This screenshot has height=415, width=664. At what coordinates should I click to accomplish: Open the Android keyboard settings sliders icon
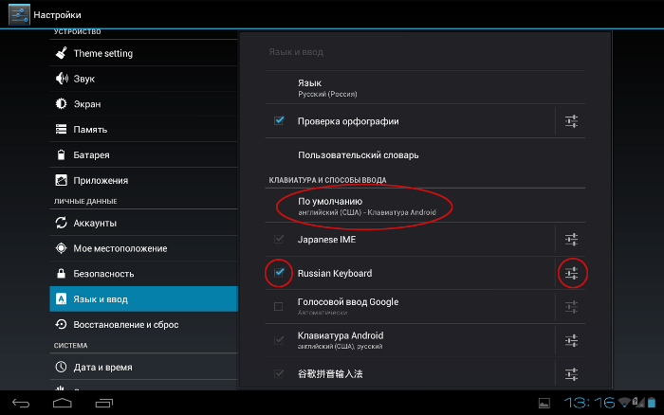(571, 340)
